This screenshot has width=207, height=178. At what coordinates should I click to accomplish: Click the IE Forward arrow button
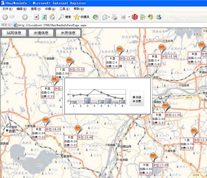coord(25,17)
